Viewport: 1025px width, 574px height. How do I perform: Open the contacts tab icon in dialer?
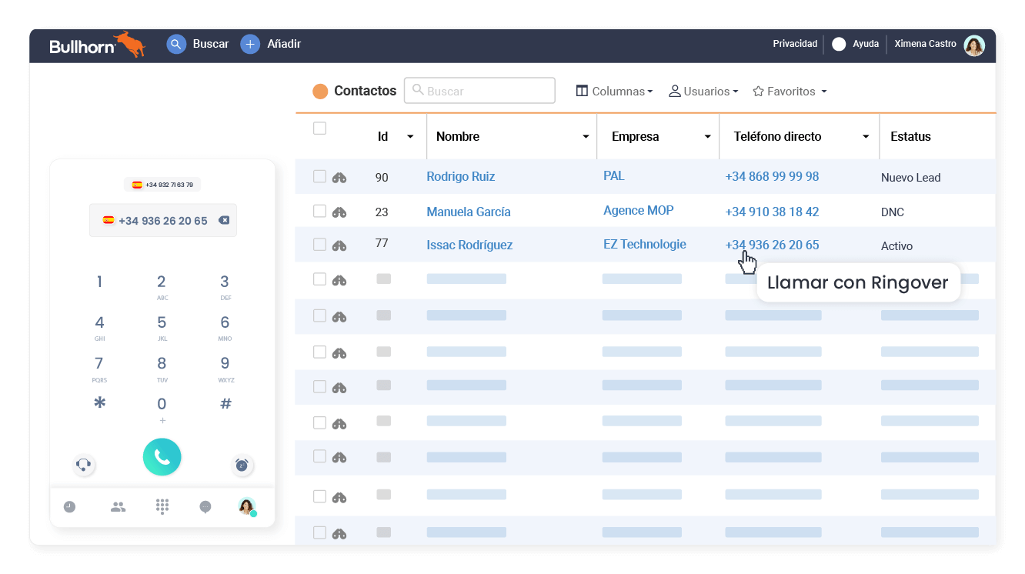pyautogui.click(x=118, y=506)
